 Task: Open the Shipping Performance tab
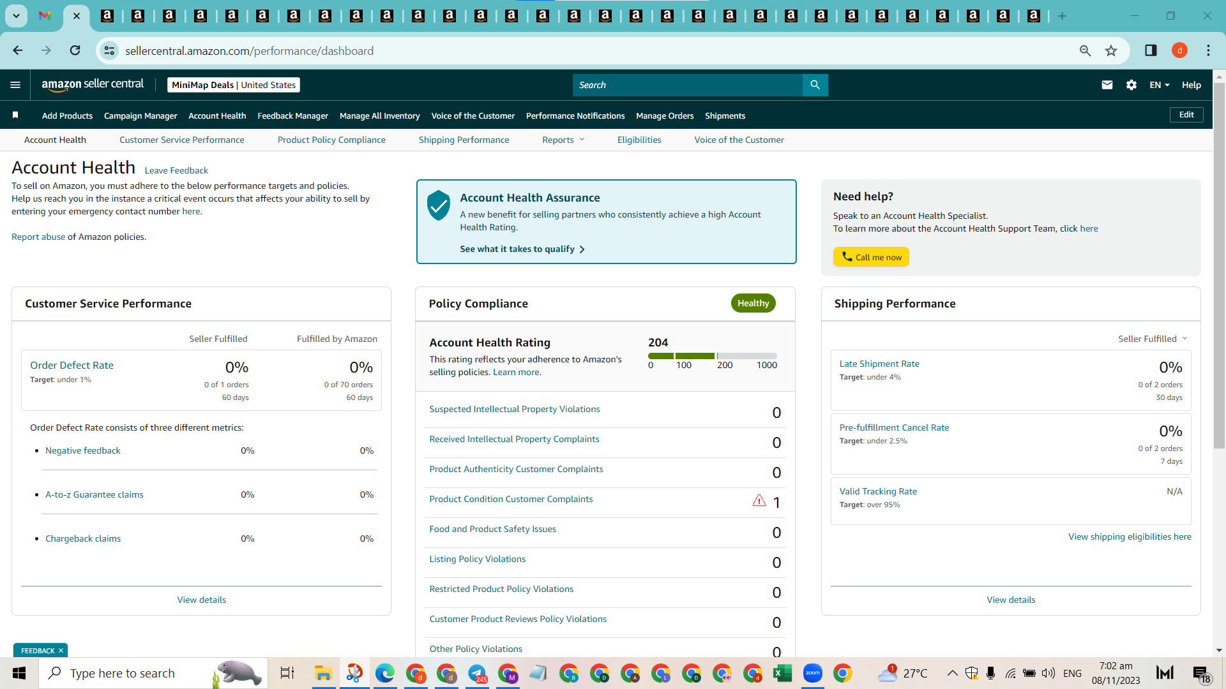click(x=464, y=140)
